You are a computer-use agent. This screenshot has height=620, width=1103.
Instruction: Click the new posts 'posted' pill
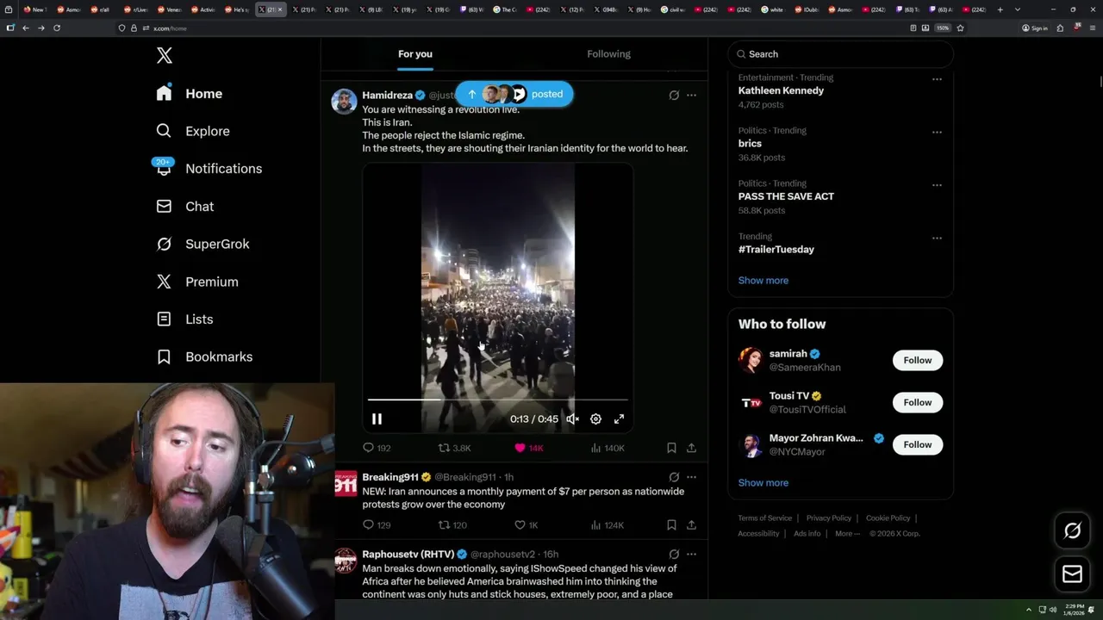514,94
